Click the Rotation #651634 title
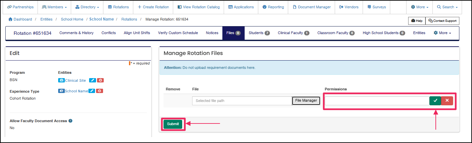This screenshot has height=143, width=472. point(33,33)
